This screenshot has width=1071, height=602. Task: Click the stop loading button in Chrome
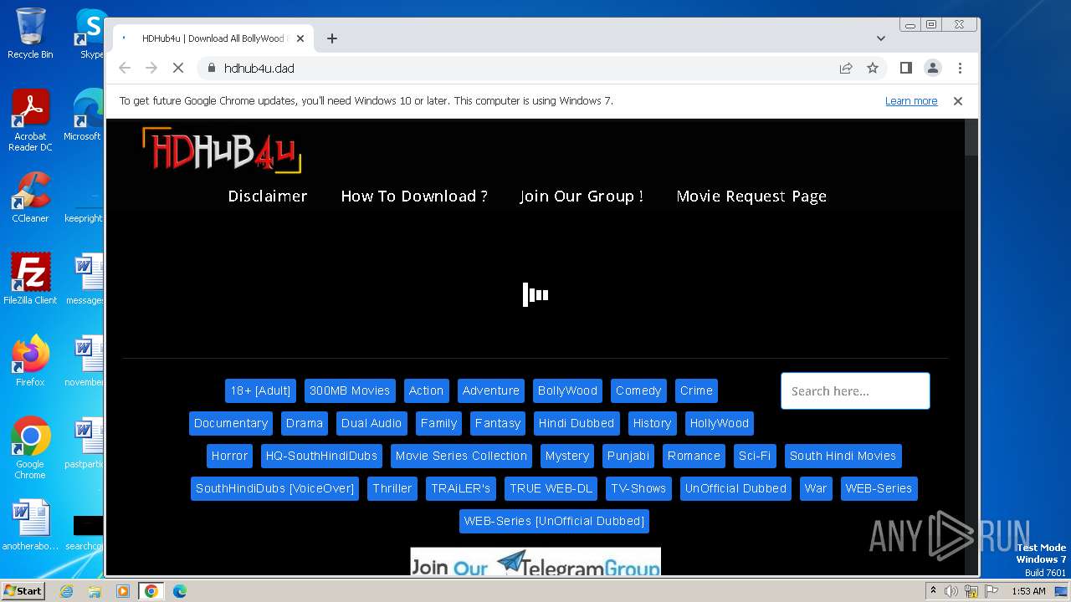178,68
